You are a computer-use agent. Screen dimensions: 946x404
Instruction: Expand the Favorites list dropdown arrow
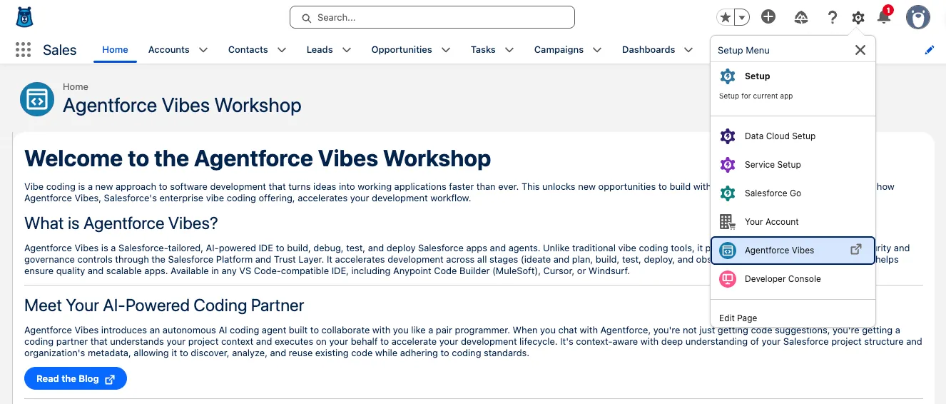click(x=742, y=17)
